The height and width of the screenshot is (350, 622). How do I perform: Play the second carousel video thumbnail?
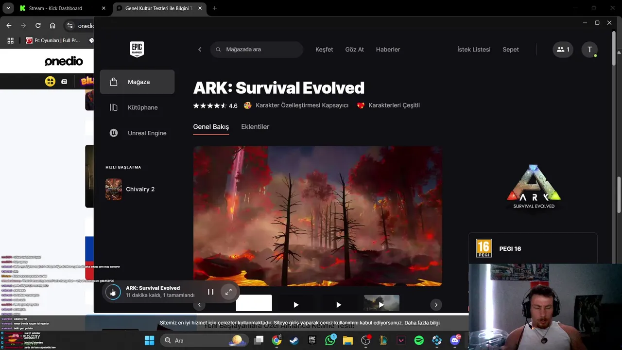296,305
